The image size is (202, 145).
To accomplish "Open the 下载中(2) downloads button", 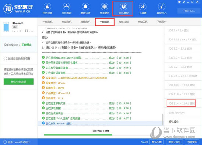I will (189, 11).
